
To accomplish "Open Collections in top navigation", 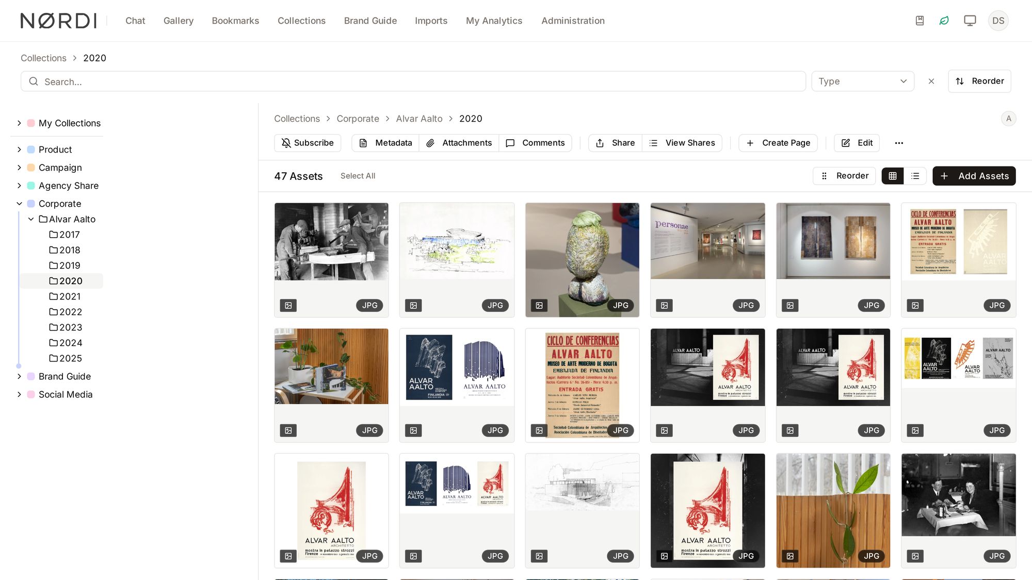I will click(x=301, y=21).
